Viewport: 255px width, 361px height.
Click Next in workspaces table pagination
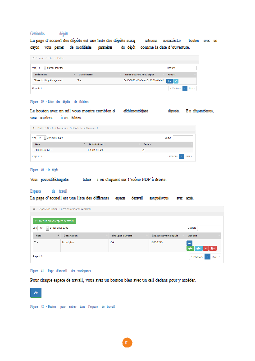(216, 257)
